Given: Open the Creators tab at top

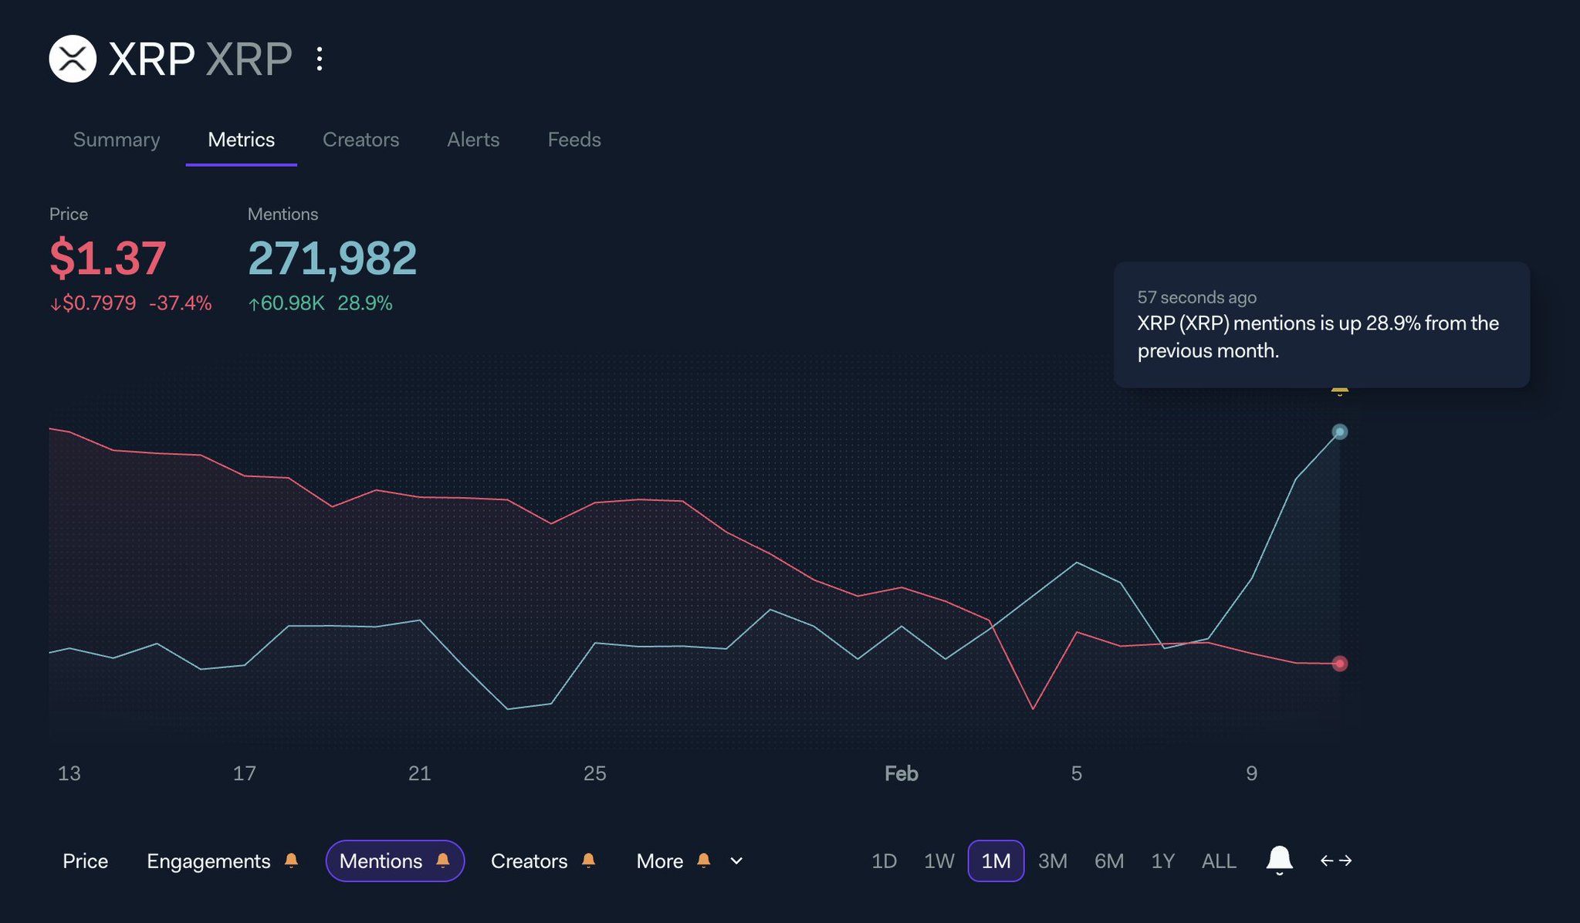Looking at the screenshot, I should [x=360, y=140].
